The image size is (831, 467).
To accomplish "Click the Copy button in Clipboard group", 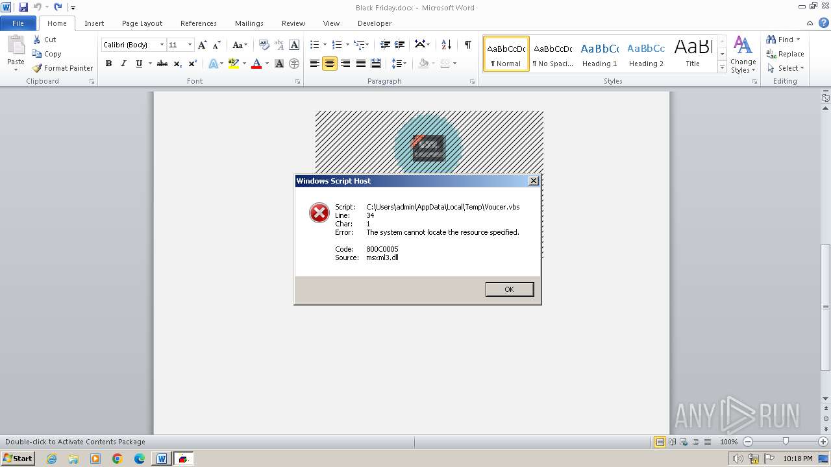I will pos(47,54).
